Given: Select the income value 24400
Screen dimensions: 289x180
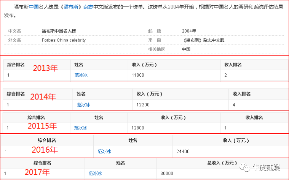Looking at the screenshot, I should click(183, 151).
